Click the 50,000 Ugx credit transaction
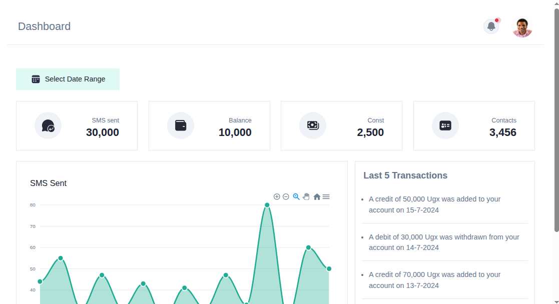559x304 pixels. tap(434, 204)
